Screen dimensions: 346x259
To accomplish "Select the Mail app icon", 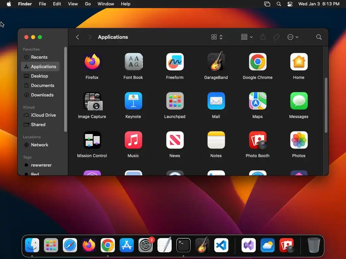I will point(216,101).
